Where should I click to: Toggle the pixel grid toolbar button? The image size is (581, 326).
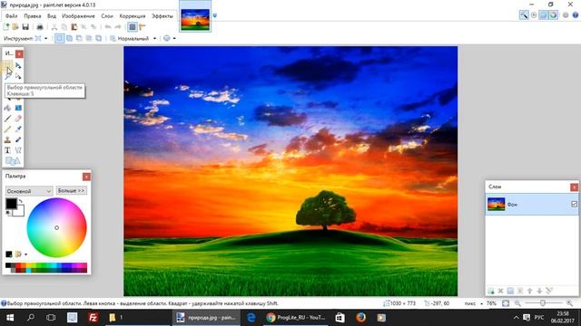click(133, 26)
